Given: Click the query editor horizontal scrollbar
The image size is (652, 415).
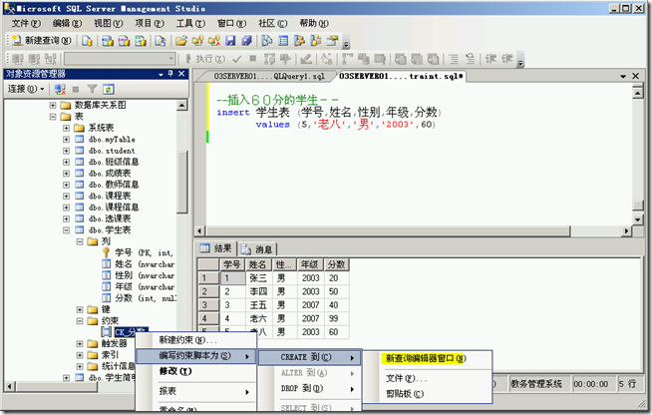Looking at the screenshot, I should coord(414,231).
